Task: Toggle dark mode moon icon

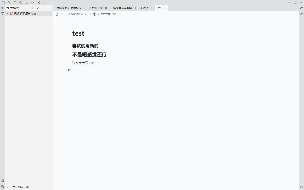Action: click(x=21, y=2)
